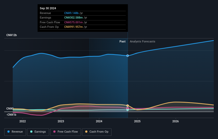Click the orange Cash From Op data point
Screen dimensions: 218x139
tap(127, 106)
